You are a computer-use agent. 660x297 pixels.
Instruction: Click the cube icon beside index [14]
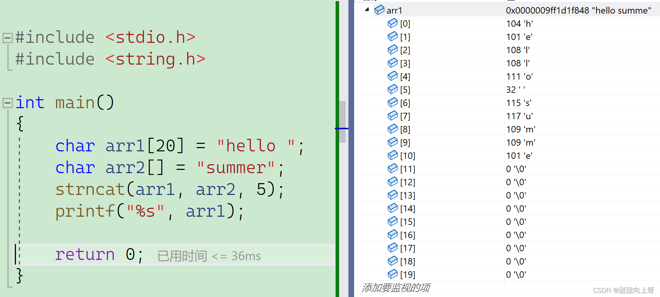[392, 208]
